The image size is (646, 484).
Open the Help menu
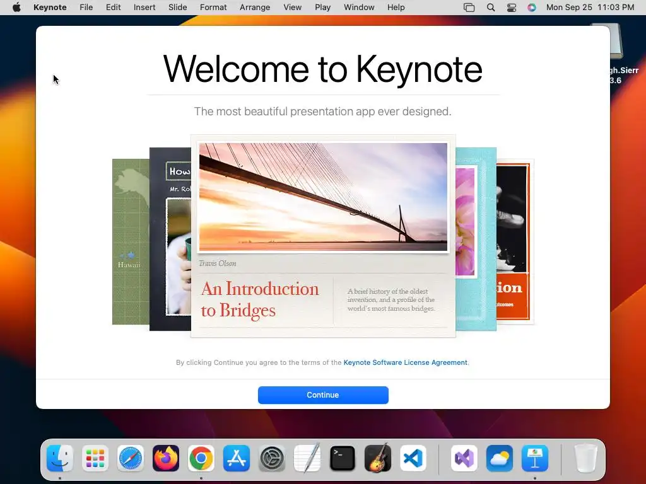pos(396,8)
